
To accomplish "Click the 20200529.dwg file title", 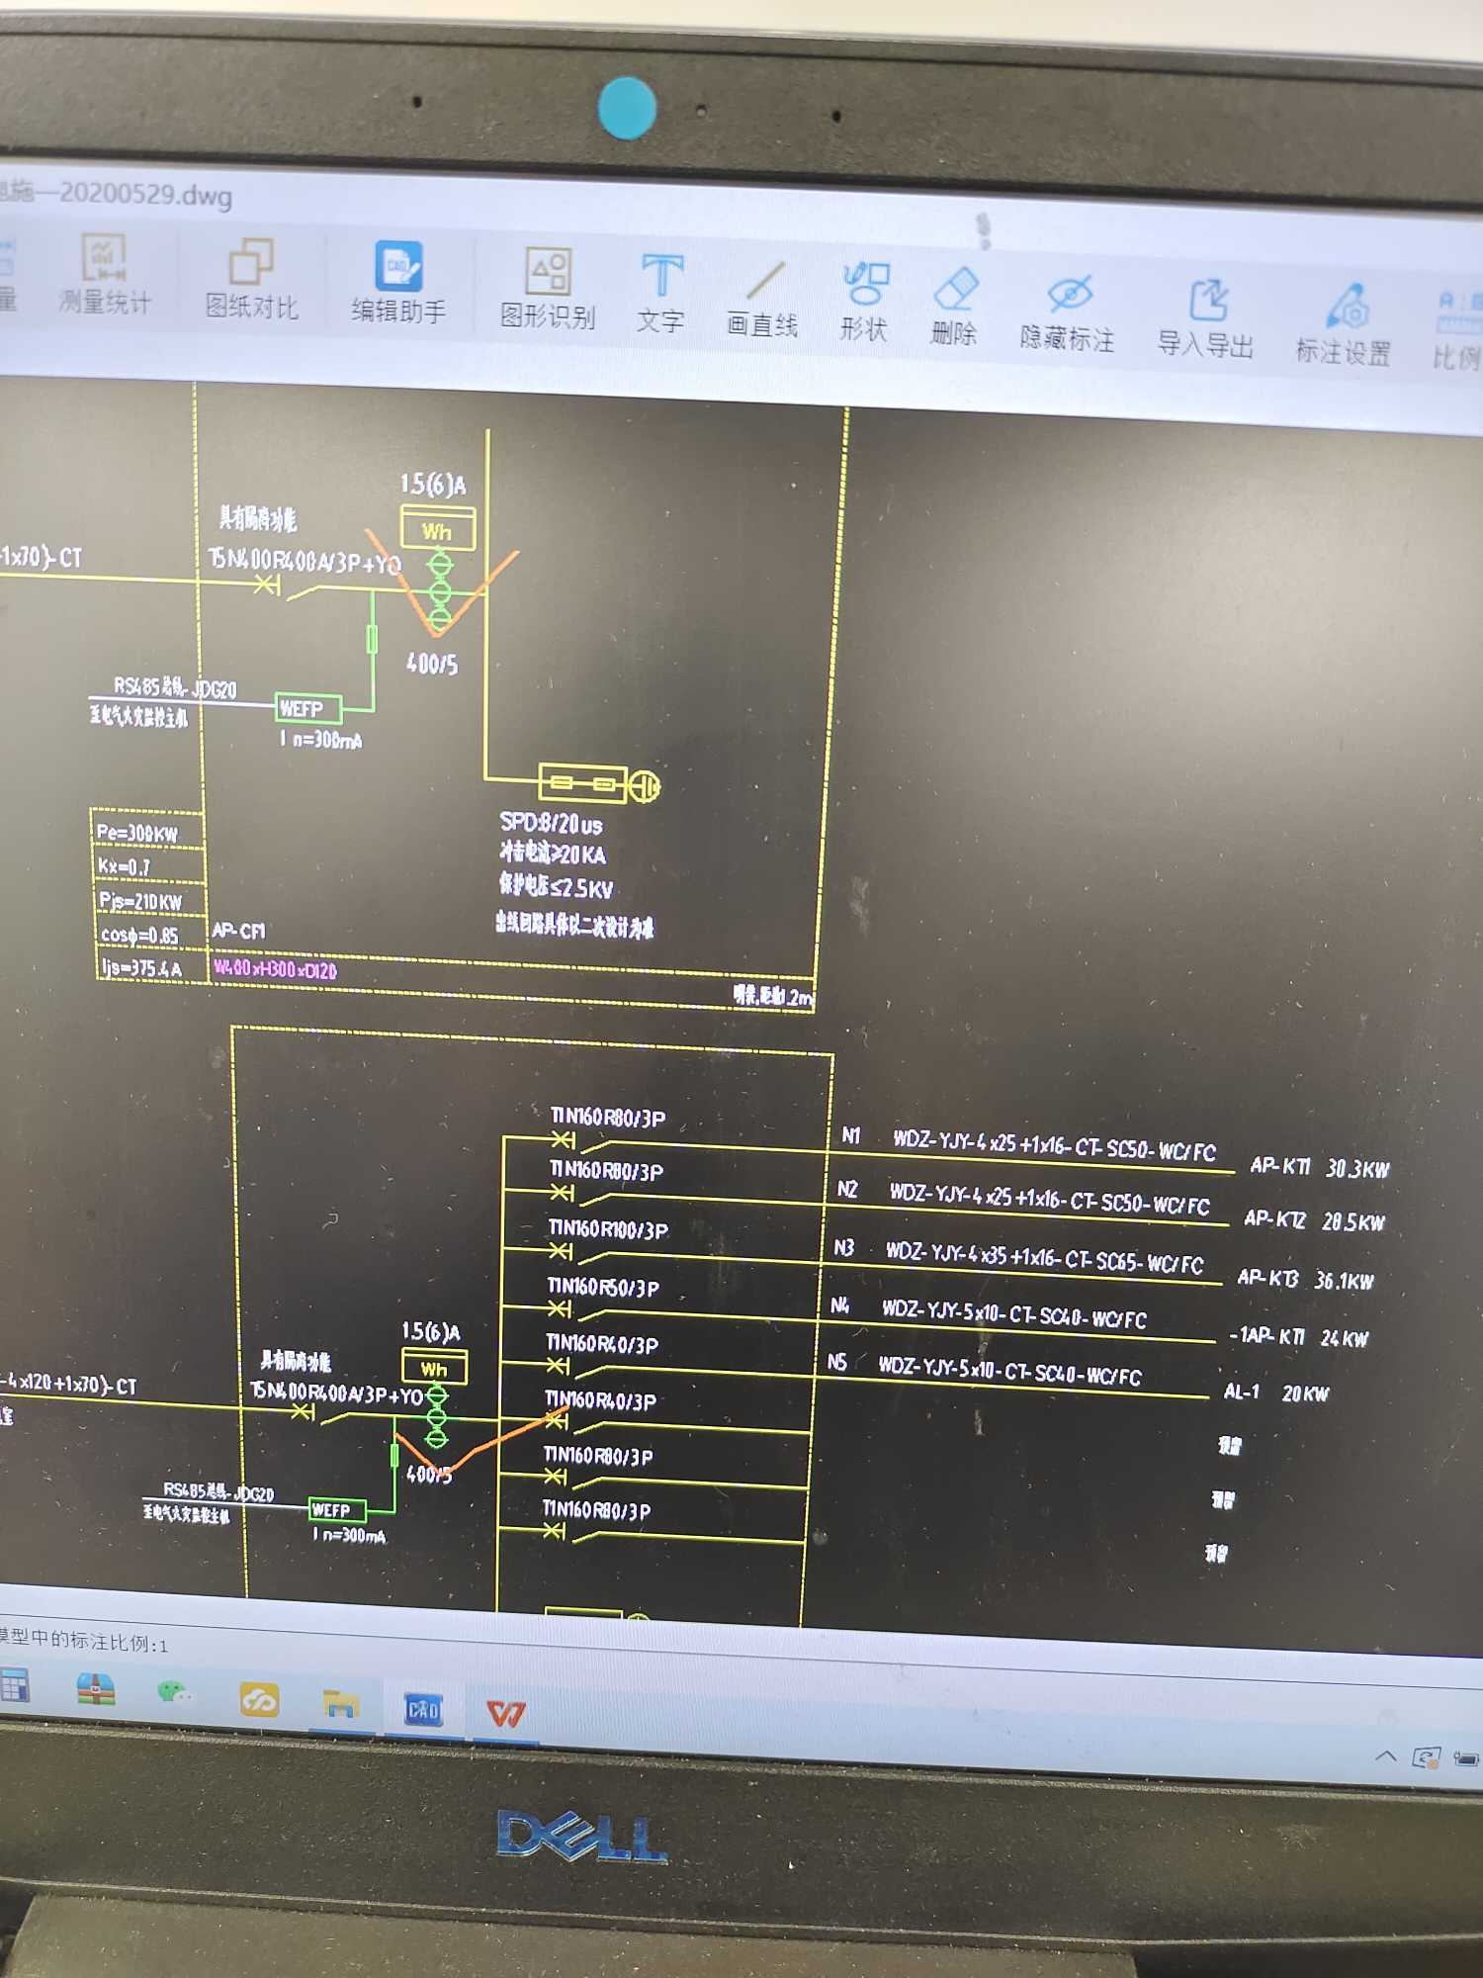I will [119, 193].
